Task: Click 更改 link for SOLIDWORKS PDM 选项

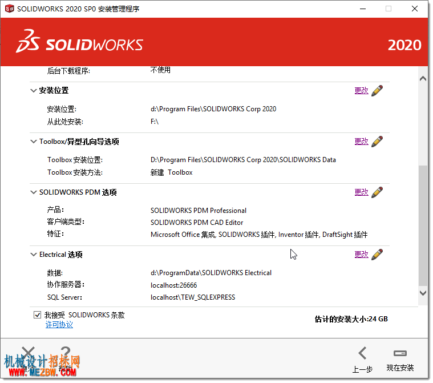Action: tap(362, 192)
